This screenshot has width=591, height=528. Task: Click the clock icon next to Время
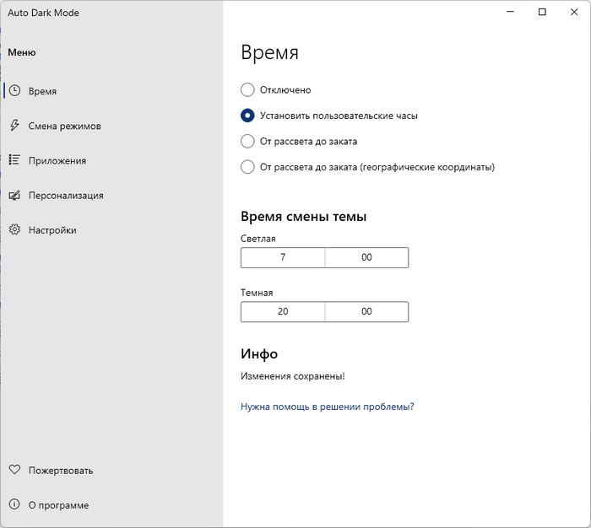point(14,91)
